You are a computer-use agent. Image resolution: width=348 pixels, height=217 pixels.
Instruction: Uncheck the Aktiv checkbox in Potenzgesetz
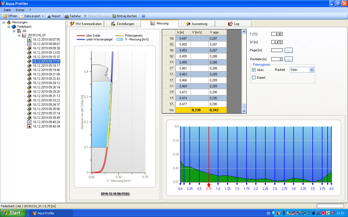point(254,70)
